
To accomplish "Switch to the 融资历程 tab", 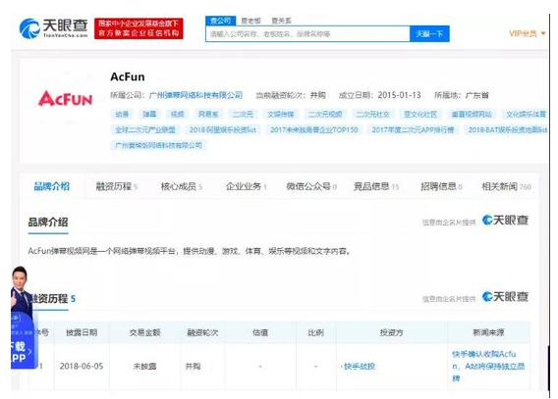I will (116, 186).
